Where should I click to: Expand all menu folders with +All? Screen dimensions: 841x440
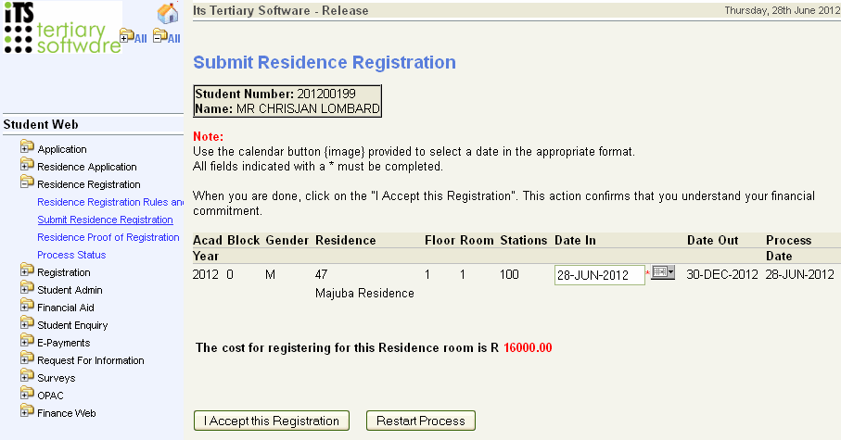coord(133,36)
